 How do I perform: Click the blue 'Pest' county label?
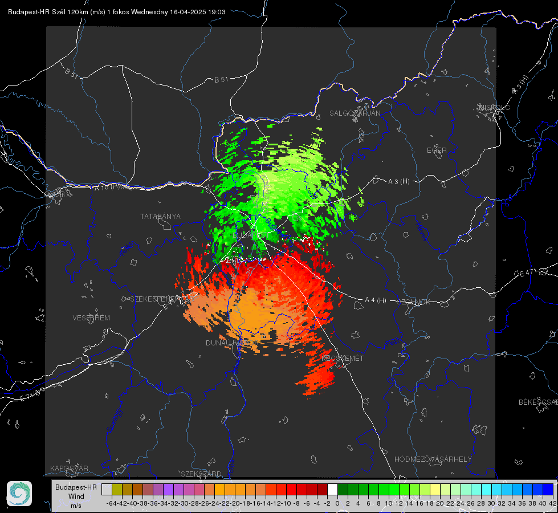point(392,343)
